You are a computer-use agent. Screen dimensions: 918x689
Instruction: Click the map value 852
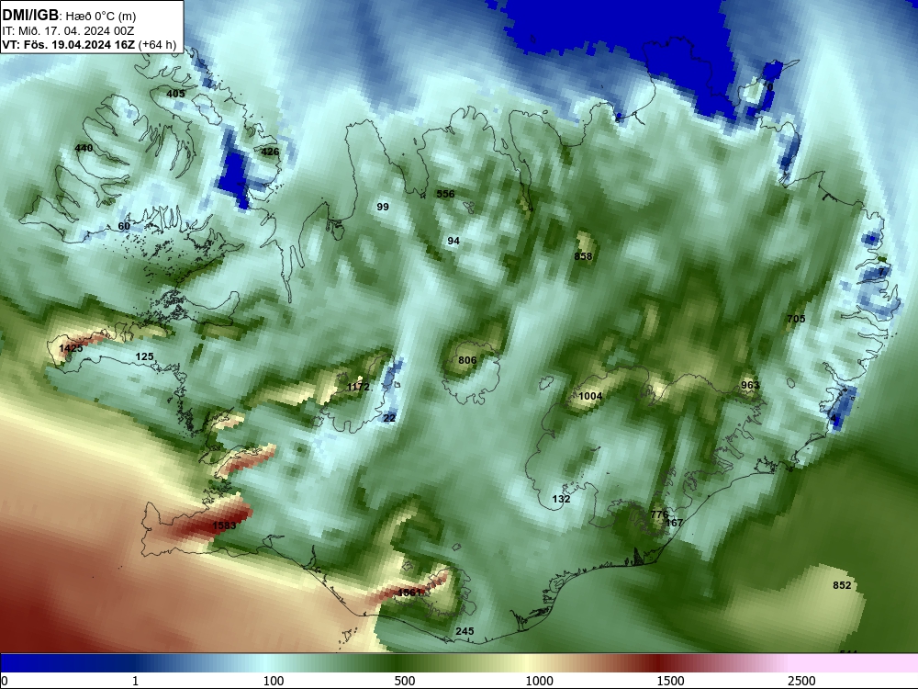842,585
